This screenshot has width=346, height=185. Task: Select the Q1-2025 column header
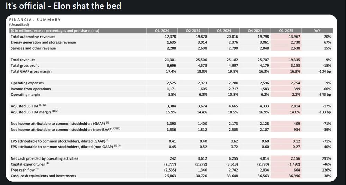pos(286,31)
